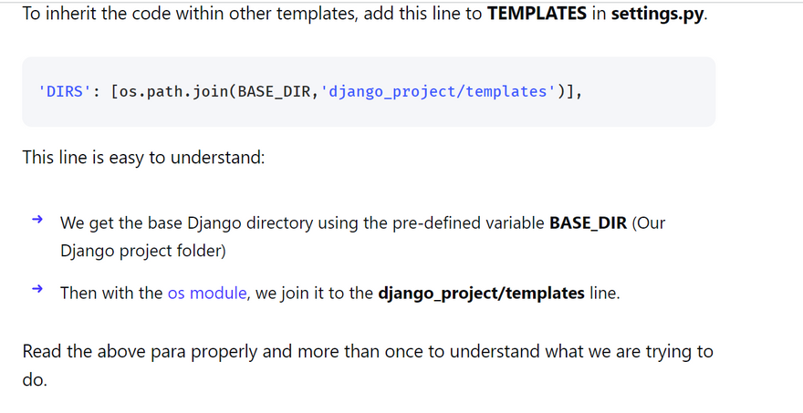Click the 'DIRS' string in the code
Image resolution: width=803 pixels, height=413 pixels.
(x=65, y=92)
